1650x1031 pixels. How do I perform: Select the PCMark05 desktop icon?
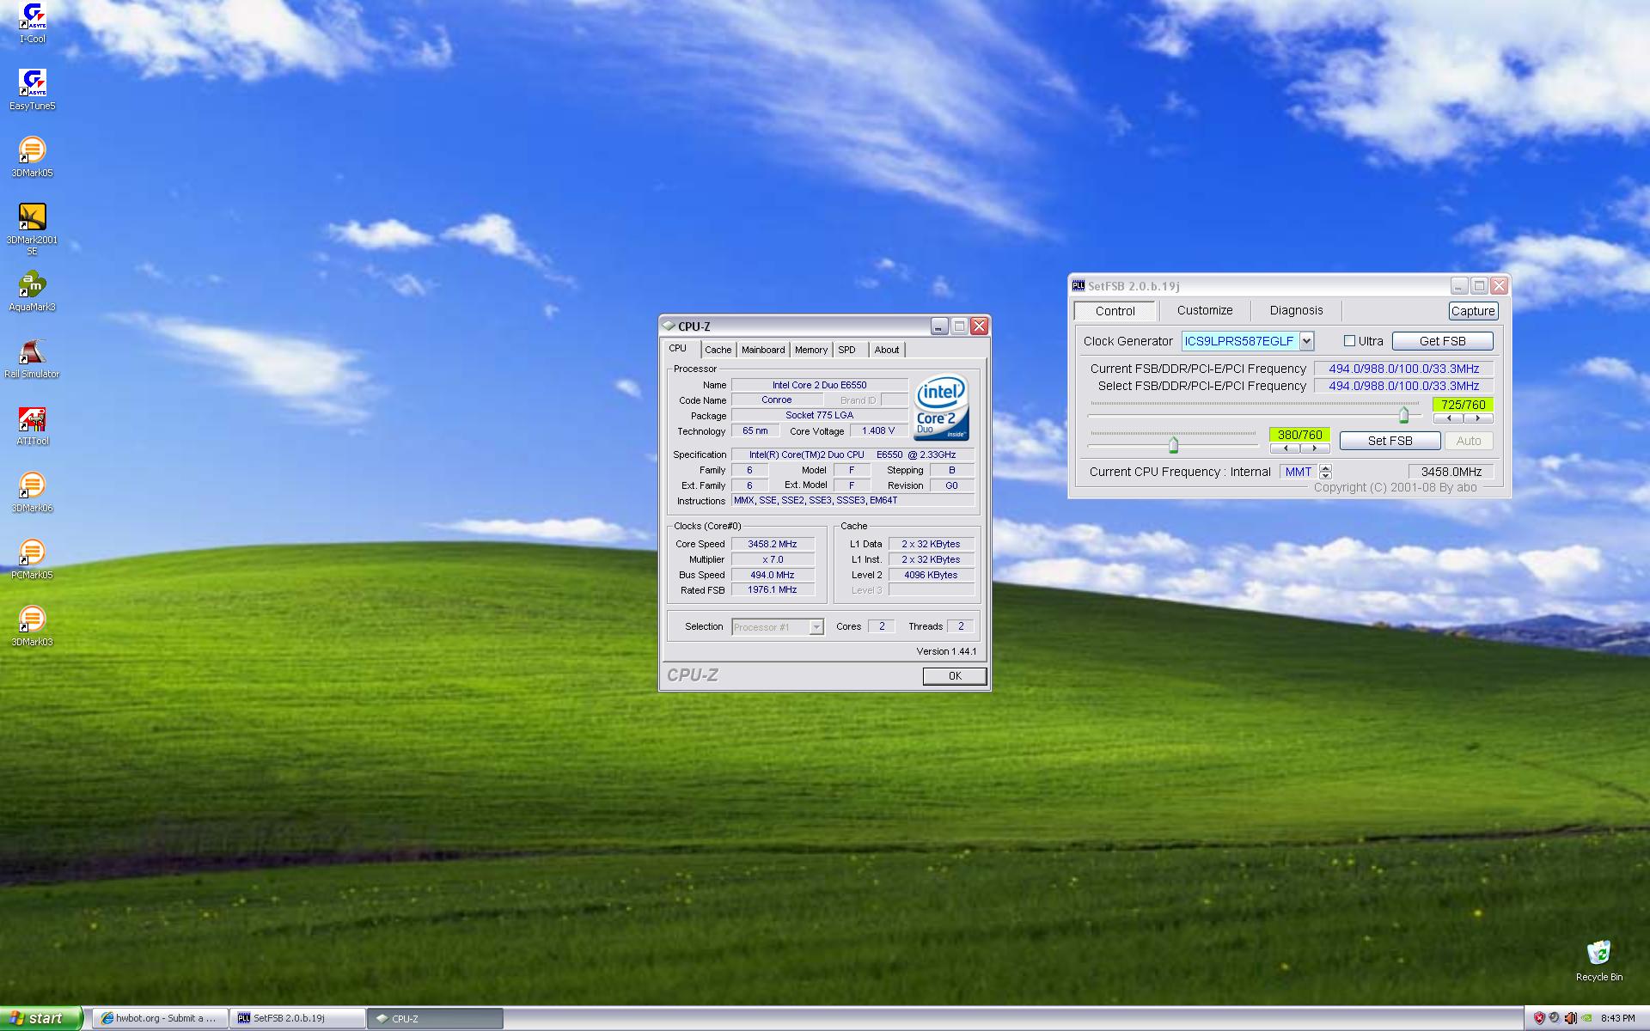tap(33, 559)
